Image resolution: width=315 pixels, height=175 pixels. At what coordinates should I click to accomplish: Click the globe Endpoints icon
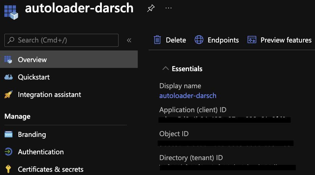pos(199,40)
